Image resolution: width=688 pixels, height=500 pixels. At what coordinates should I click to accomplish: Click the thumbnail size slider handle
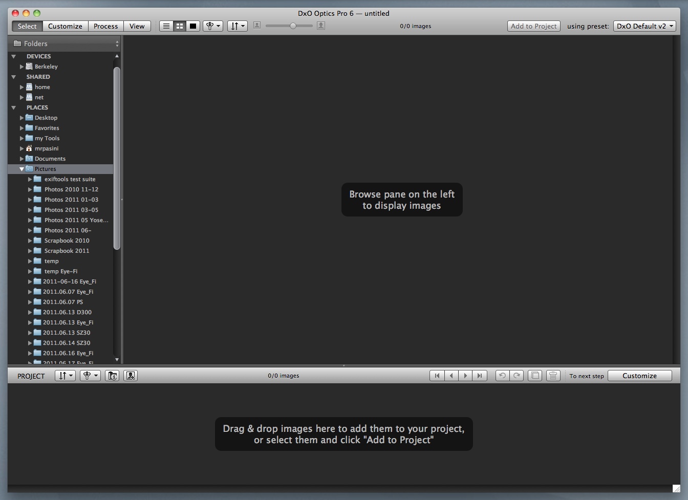click(x=293, y=26)
